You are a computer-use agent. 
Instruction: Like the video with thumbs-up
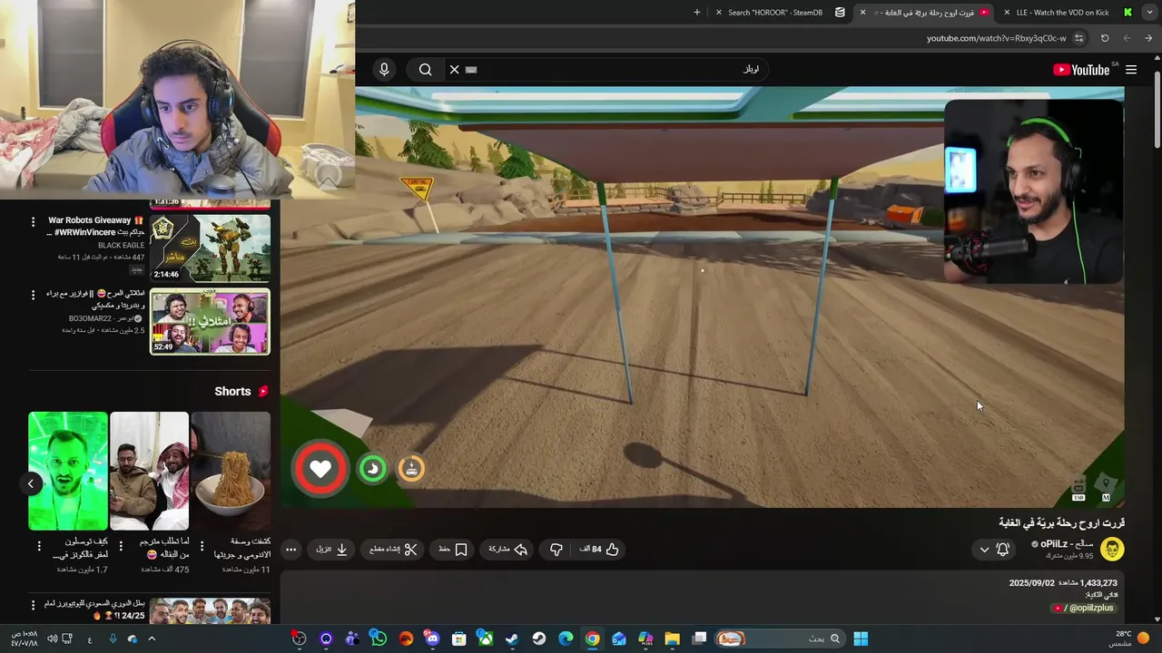[x=600, y=550]
